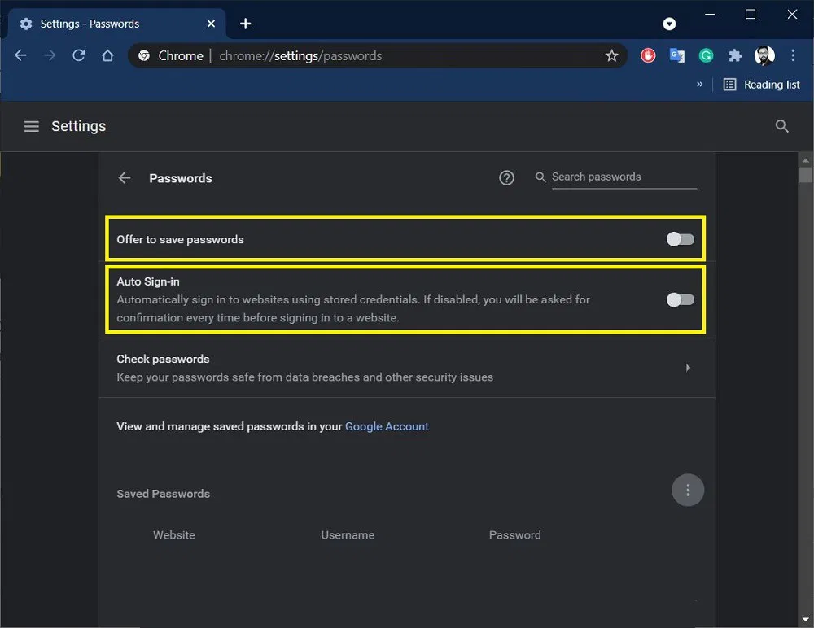Open the Extensions puzzle piece icon
The width and height of the screenshot is (814, 628).
click(735, 55)
